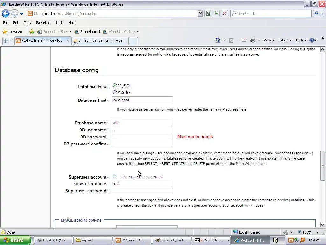
Task: Click the help question taskbar icon
Action: tap(275, 240)
